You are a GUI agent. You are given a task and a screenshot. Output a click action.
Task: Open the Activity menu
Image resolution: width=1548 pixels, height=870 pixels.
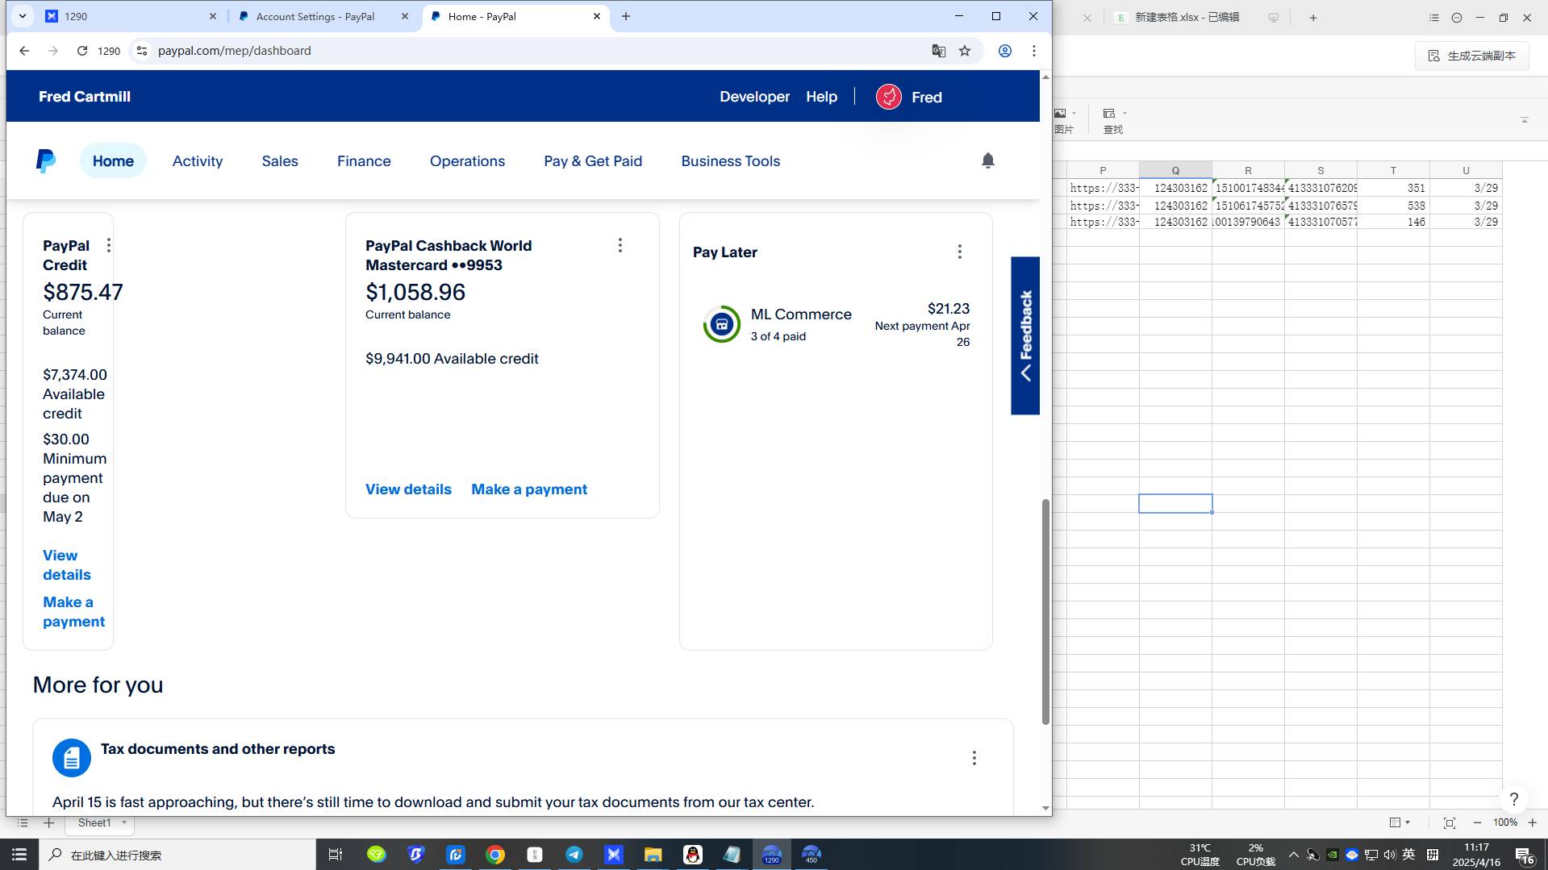[x=198, y=161]
